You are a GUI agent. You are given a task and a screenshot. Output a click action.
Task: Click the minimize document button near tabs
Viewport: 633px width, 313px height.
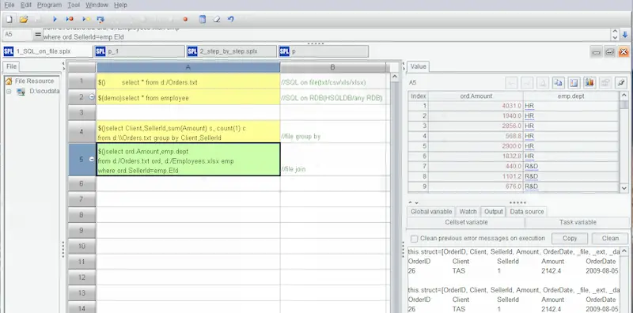[596, 51]
